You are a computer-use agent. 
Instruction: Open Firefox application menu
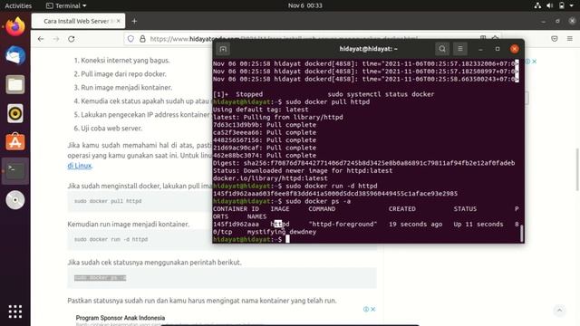pos(570,39)
